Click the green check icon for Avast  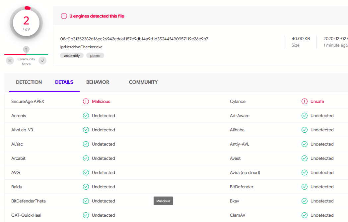pos(305,158)
